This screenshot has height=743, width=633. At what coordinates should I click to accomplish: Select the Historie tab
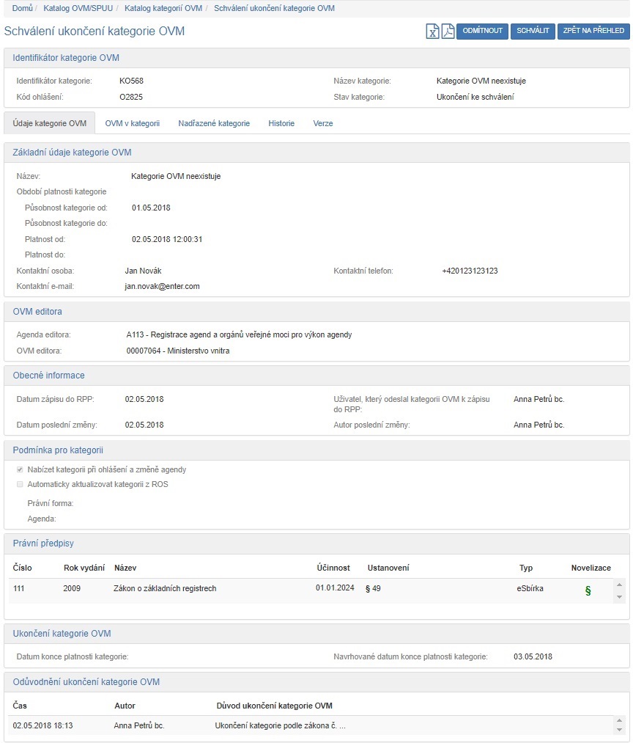(281, 123)
